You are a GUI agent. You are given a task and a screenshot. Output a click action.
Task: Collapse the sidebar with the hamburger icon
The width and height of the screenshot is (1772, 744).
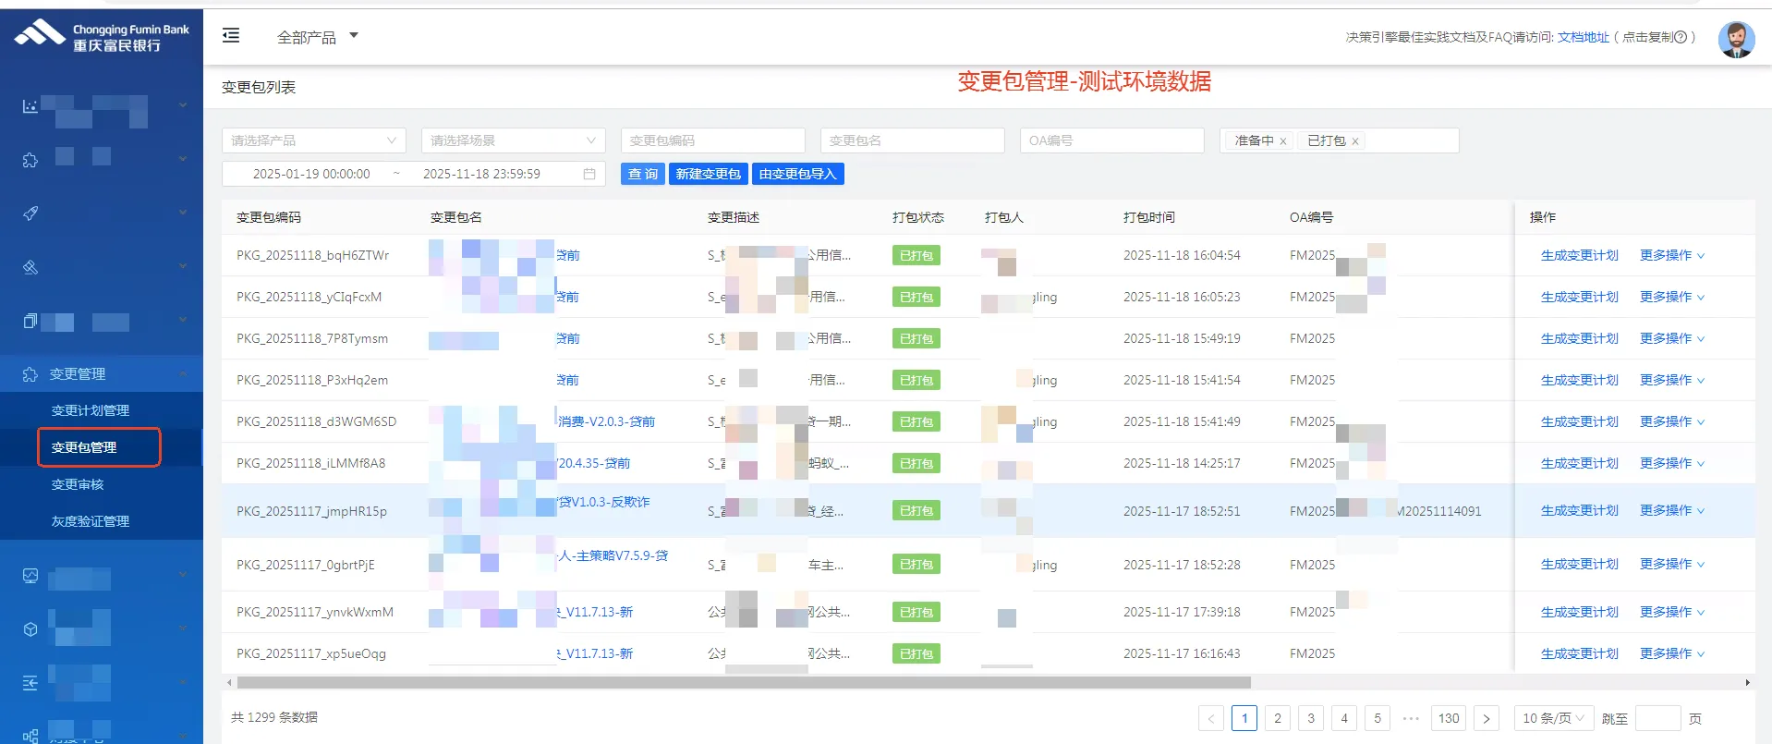point(231,36)
